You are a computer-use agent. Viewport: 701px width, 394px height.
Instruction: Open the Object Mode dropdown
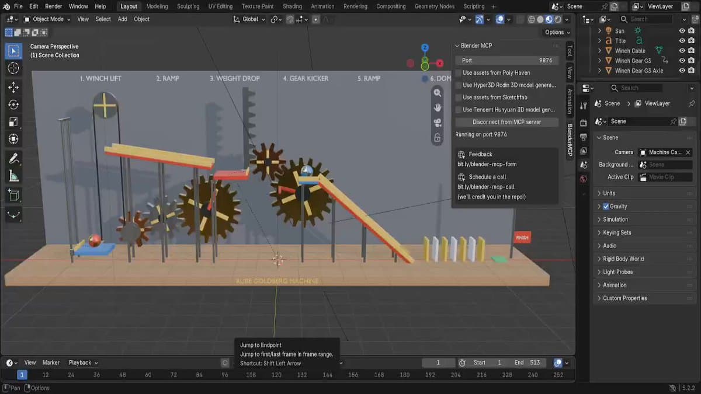(47, 19)
